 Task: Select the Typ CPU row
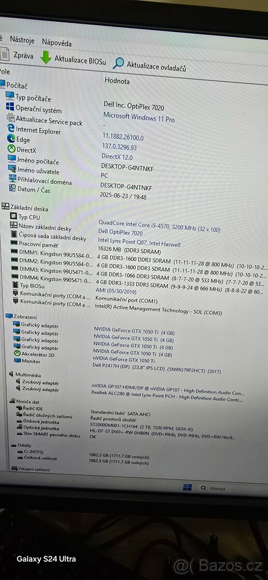25,217
